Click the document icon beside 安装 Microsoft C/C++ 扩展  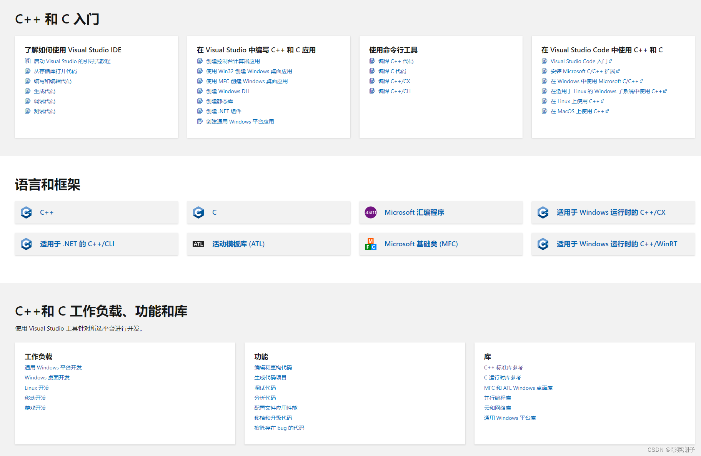(x=544, y=71)
